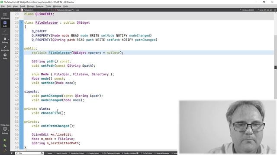The image size is (277, 155).
Task: Click 'pathChanged' signal on line 47
Action: pyautogui.click(x=52, y=96)
